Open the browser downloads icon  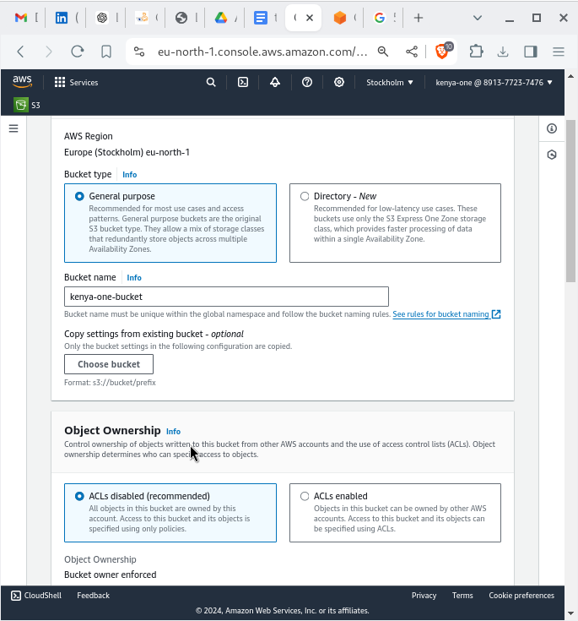pos(503,52)
